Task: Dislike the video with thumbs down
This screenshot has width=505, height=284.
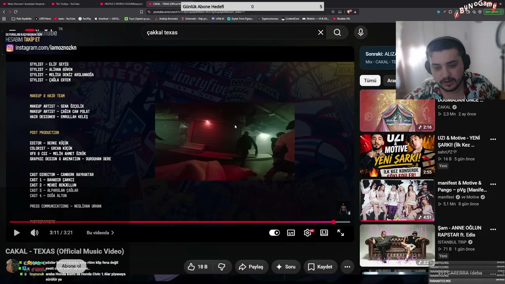Action: point(222,267)
